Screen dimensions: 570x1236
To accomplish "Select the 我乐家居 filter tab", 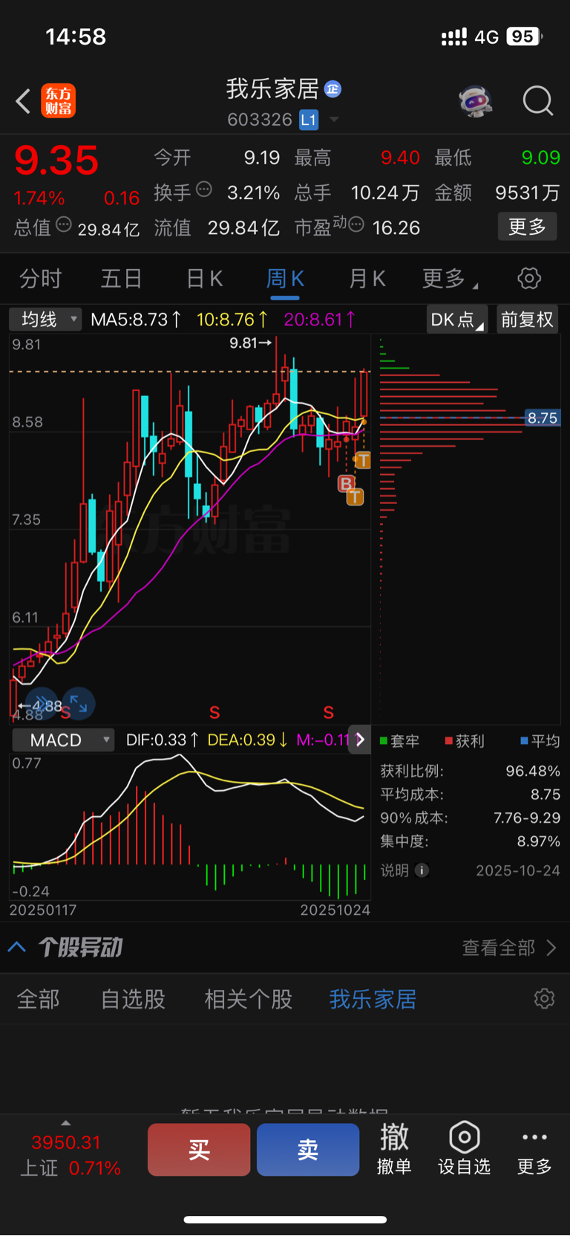I will tap(373, 999).
